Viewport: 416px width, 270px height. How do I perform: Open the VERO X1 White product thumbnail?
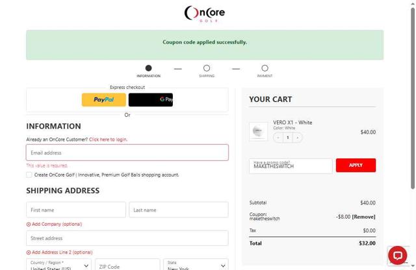tap(259, 131)
